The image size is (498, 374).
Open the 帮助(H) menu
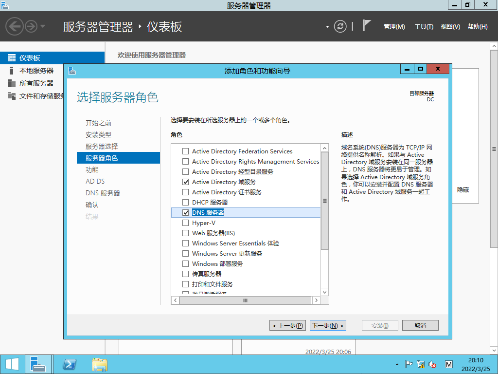pos(478,27)
